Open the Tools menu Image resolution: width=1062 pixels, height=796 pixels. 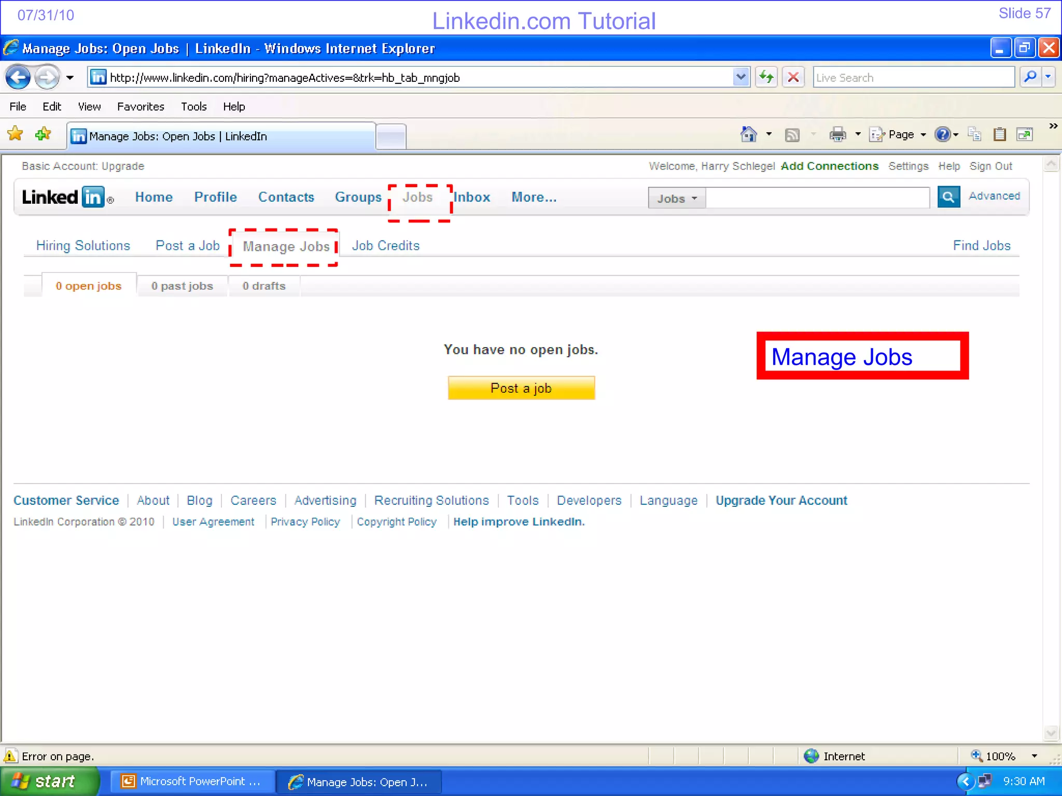(x=194, y=106)
